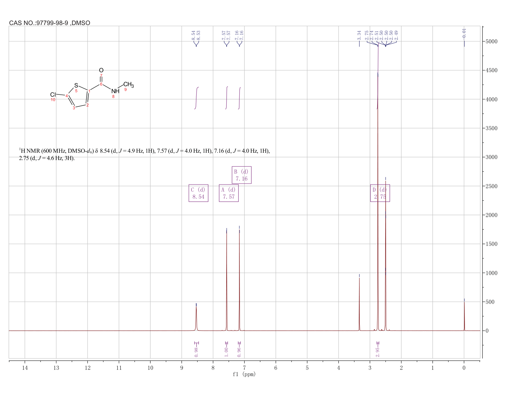Screen dimensions: 523x404
Task: Select the integral curve above 7.57 peak
Action: tap(227, 98)
